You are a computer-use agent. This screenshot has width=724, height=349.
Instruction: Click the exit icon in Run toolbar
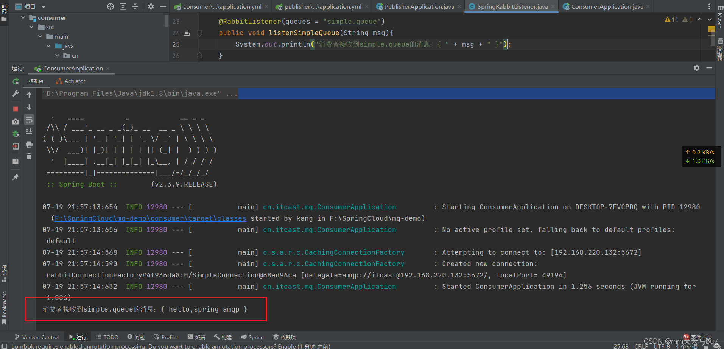16,146
